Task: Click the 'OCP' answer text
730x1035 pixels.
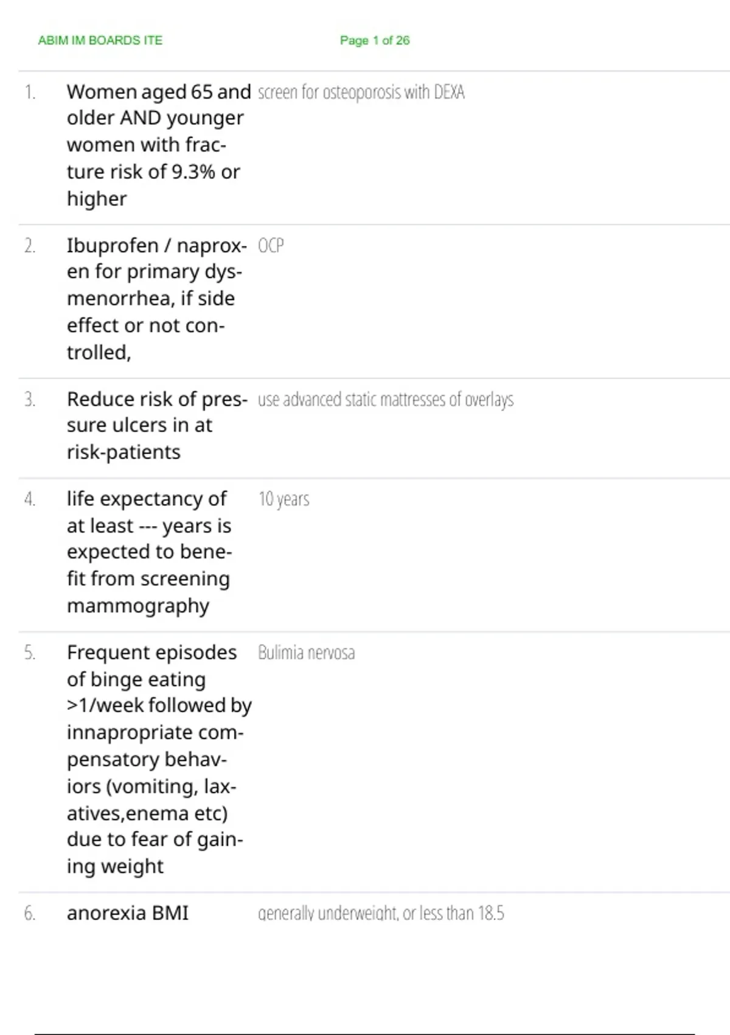Action: [x=271, y=245]
